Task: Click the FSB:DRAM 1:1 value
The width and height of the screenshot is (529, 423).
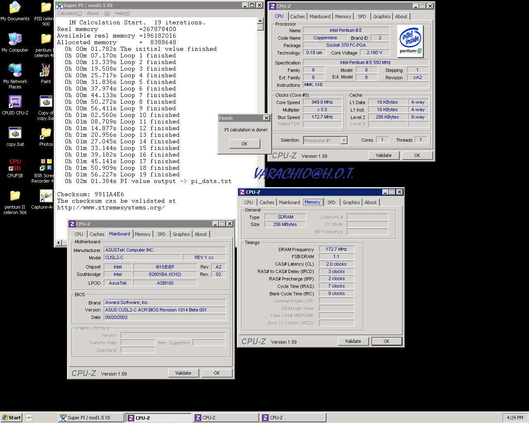Action: pyautogui.click(x=336, y=257)
